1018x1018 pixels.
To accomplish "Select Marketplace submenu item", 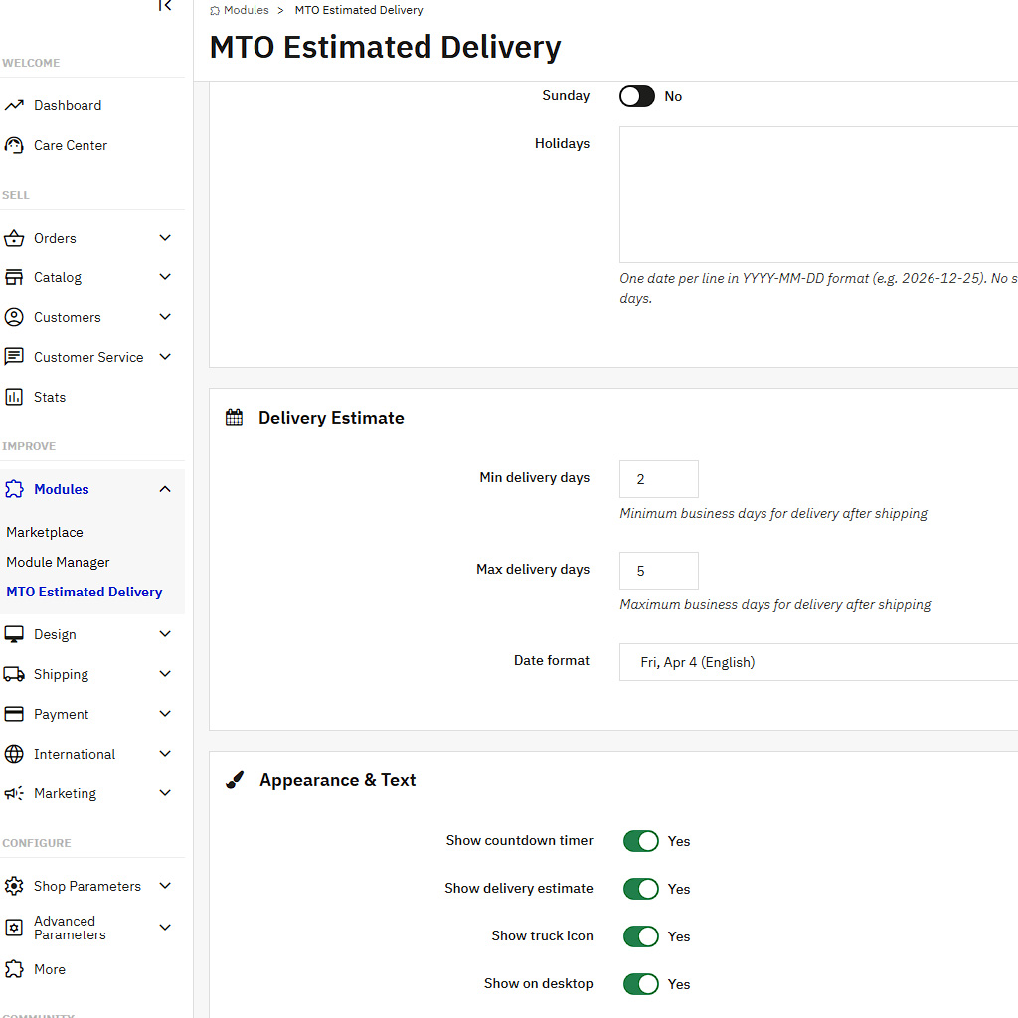I will tap(45, 532).
